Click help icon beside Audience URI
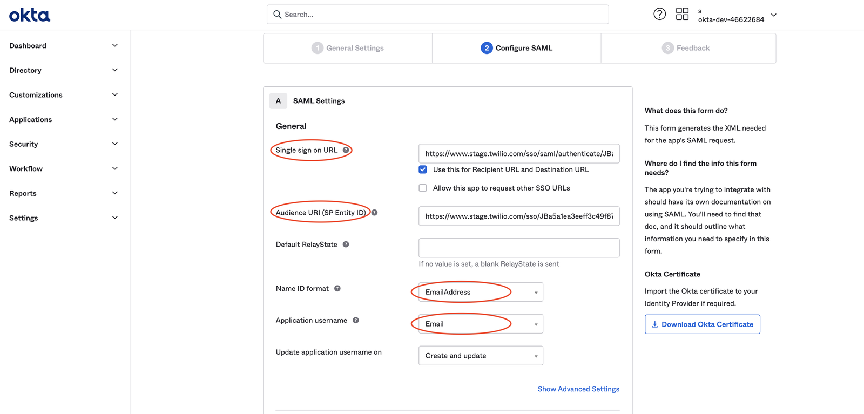The height and width of the screenshot is (414, 864). pos(374,213)
